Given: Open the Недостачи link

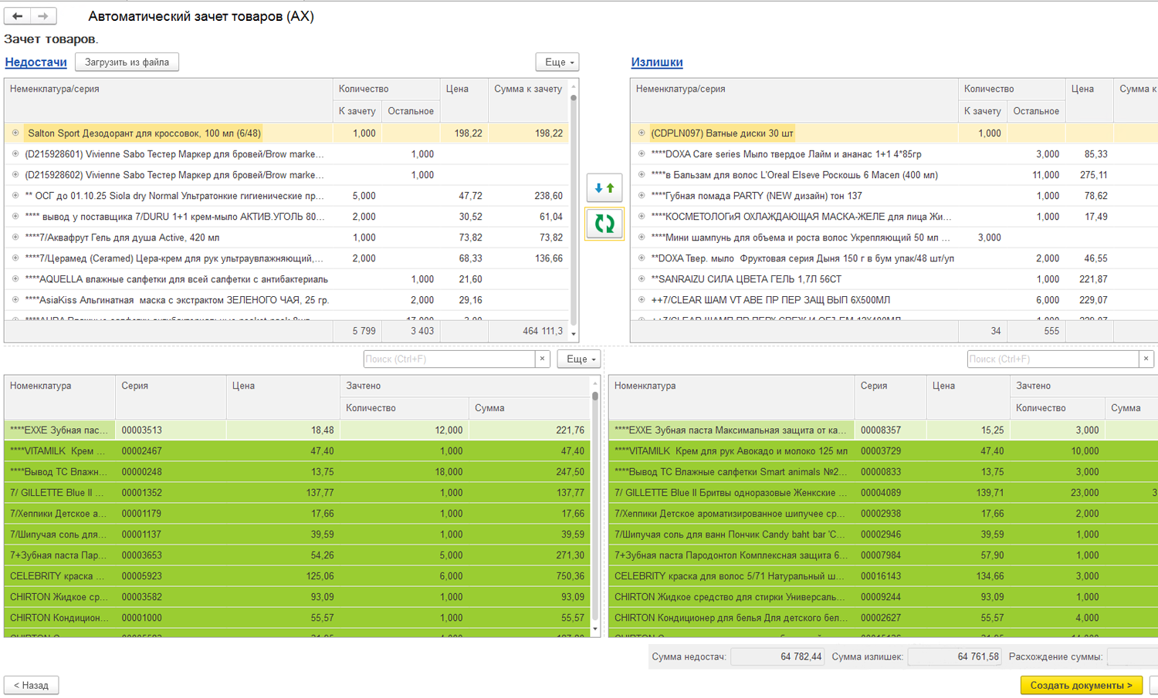Looking at the screenshot, I should click(x=36, y=62).
